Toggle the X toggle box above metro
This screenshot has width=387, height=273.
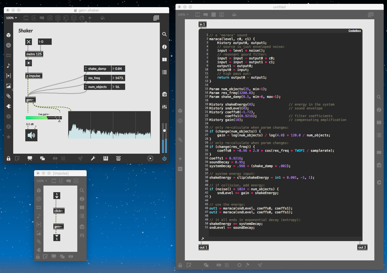(29, 42)
